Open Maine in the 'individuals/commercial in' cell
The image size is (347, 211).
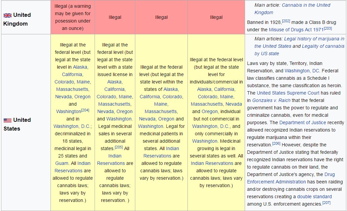[x=227, y=97]
